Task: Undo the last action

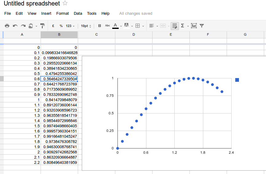Action: [15, 26]
